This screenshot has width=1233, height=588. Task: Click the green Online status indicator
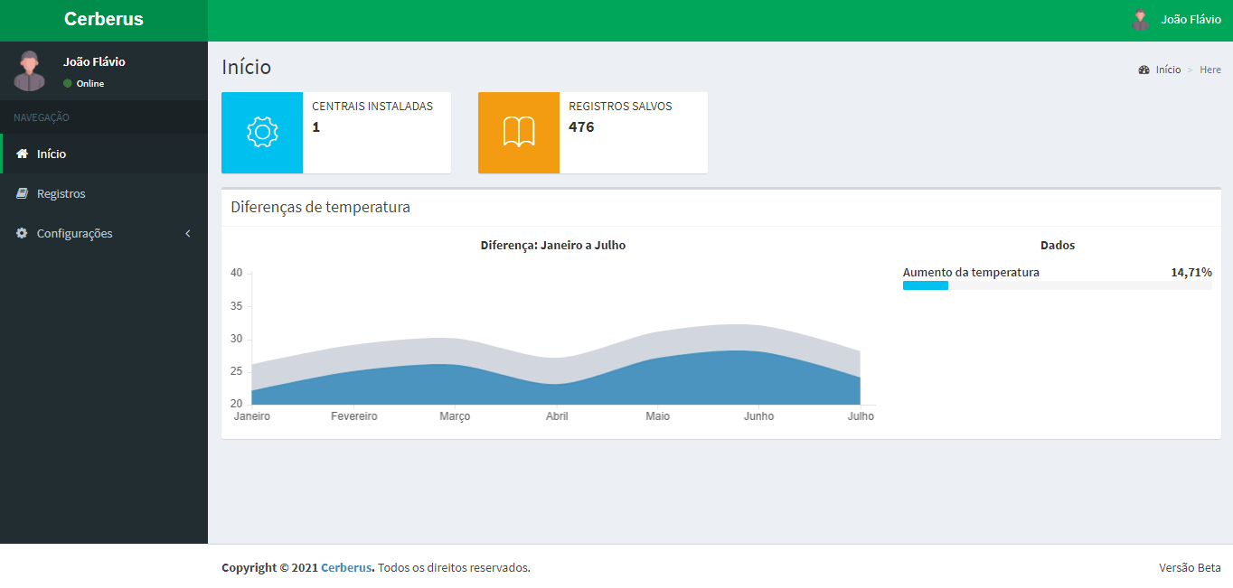pos(68,84)
